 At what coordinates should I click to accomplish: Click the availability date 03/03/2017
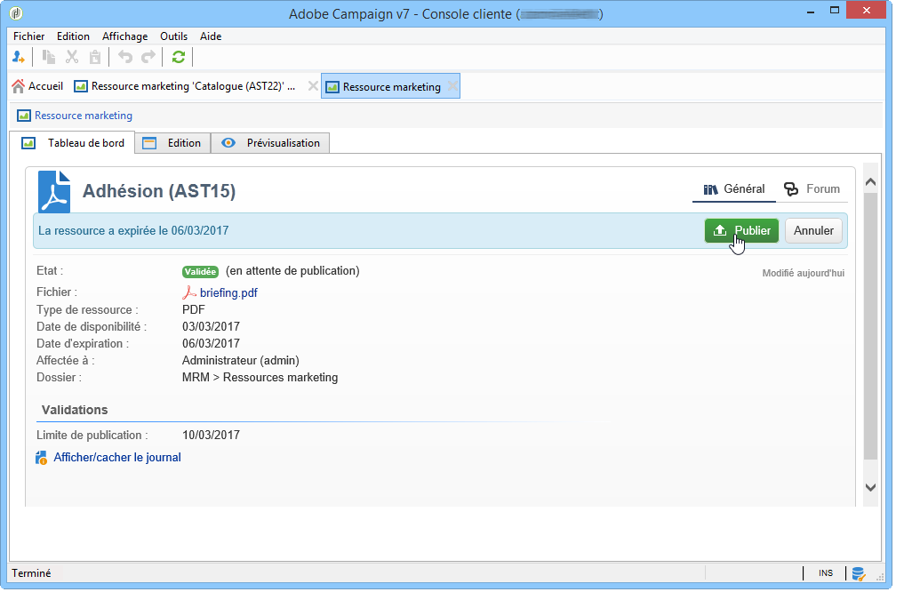pos(212,327)
